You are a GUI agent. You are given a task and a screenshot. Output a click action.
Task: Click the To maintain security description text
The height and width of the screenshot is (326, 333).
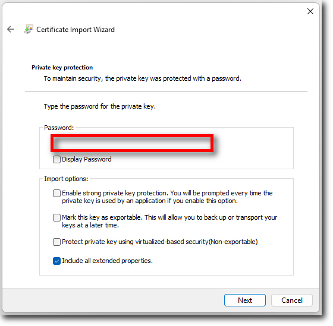(x=142, y=78)
